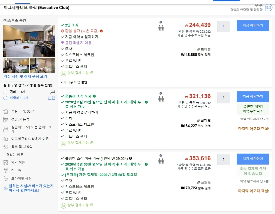Open room quantity dropdown for ₩244,439 offer

(223, 26)
